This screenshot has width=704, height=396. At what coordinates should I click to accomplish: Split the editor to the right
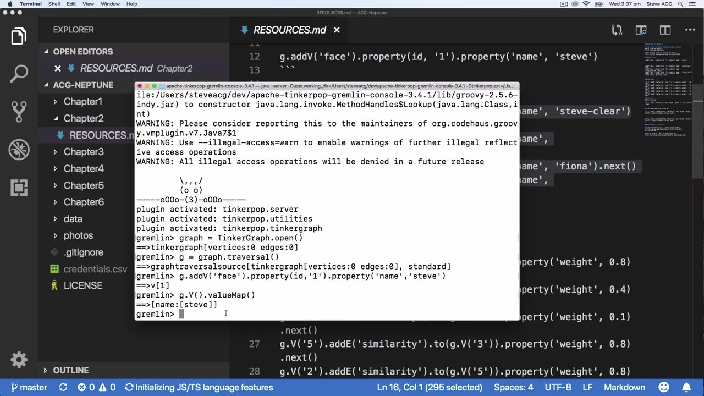point(665,30)
